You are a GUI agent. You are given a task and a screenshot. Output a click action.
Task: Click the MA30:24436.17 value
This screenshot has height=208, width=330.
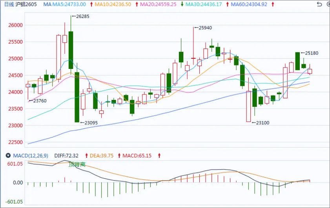tap(204, 4)
